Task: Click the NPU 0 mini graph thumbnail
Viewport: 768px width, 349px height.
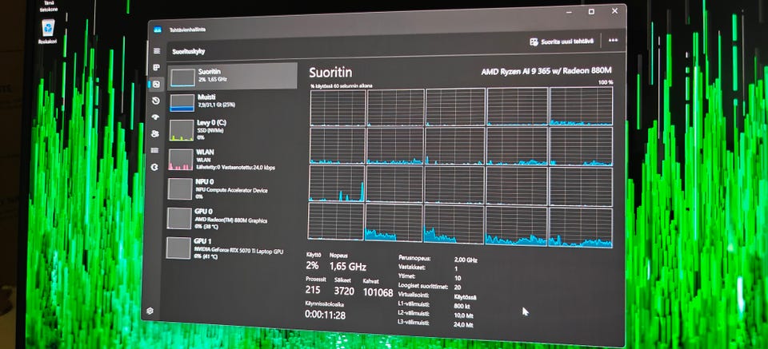Action: pos(180,188)
